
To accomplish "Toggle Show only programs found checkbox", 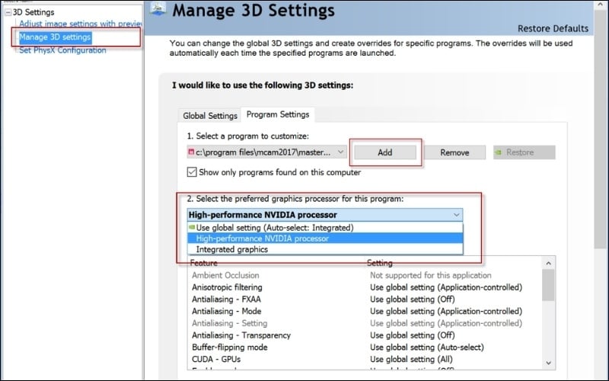I will click(x=192, y=171).
